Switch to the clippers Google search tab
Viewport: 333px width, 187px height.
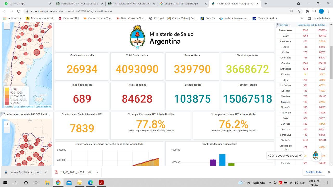[182, 4]
